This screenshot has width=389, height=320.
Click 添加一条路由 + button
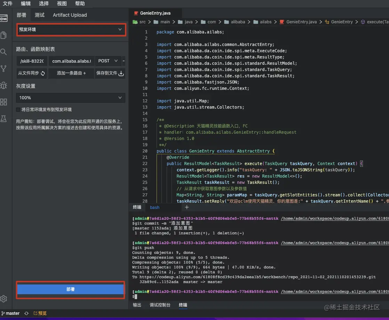(x=71, y=73)
